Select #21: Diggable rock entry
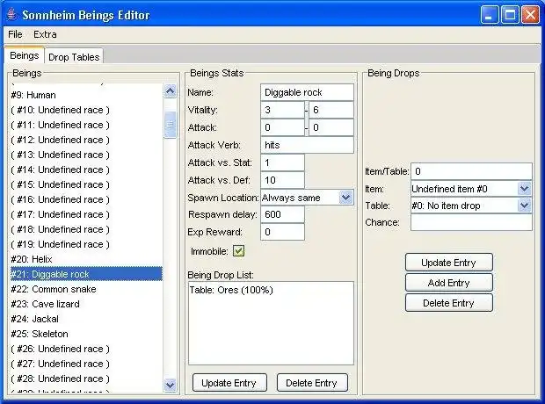 [x=86, y=274]
